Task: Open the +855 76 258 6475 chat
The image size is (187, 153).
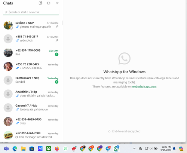Action: click(31, 66)
